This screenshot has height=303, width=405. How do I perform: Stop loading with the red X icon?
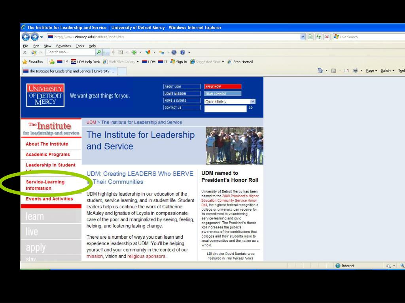(x=327, y=37)
